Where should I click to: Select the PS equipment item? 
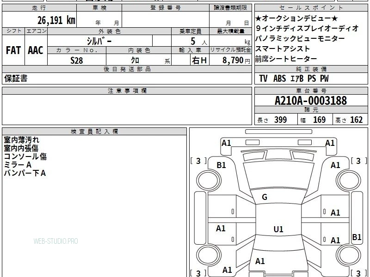coord(312,78)
